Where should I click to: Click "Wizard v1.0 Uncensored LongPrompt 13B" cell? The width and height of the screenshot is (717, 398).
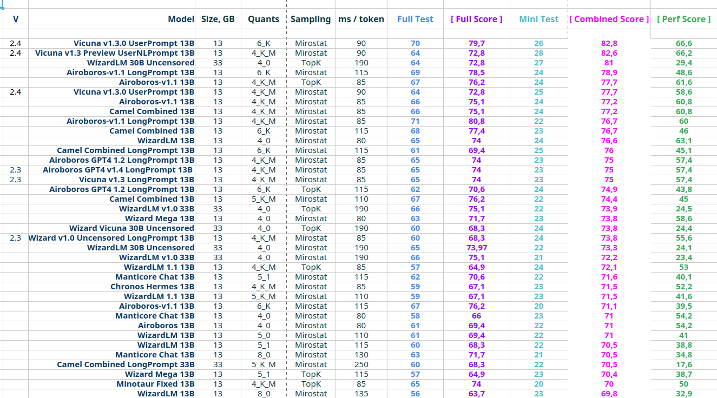(111, 238)
